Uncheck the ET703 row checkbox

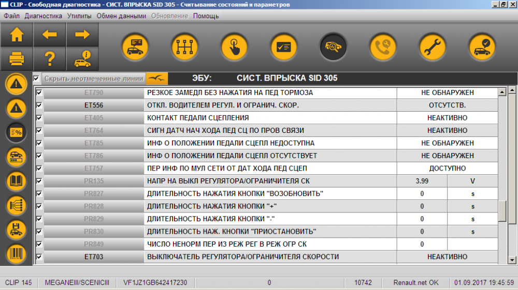pyautogui.click(x=39, y=257)
